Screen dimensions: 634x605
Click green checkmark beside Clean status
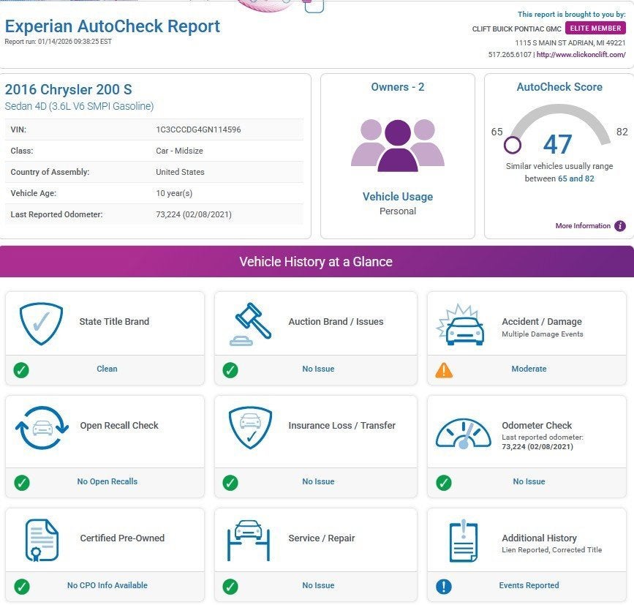coord(21,369)
